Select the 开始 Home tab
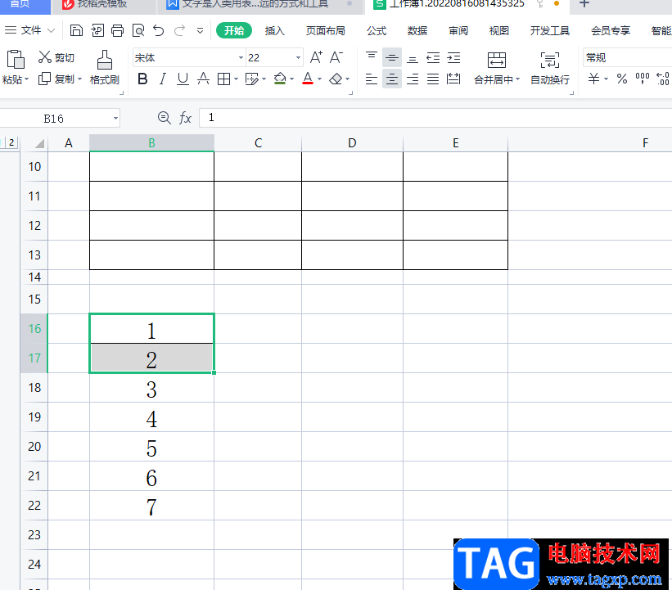672x590 pixels. tap(234, 30)
